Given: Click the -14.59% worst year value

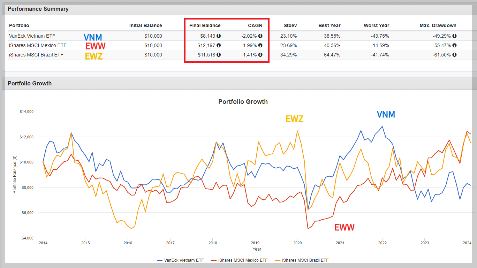Looking at the screenshot, I should click(380, 45).
